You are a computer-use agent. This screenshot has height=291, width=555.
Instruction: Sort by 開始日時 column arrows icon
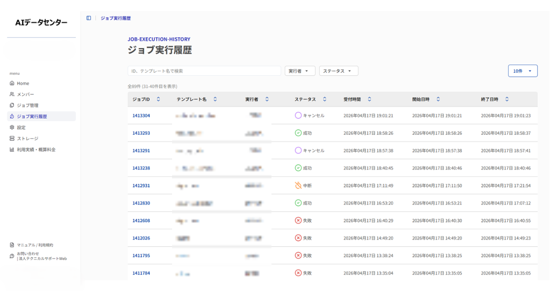point(438,99)
